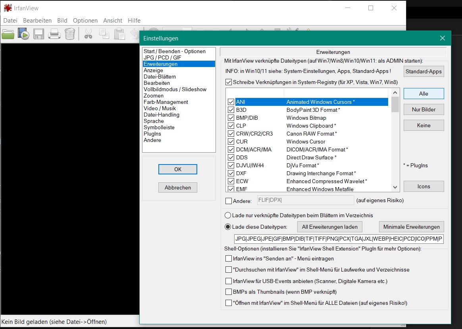Save the image with the floppy disk icon

coord(38,34)
